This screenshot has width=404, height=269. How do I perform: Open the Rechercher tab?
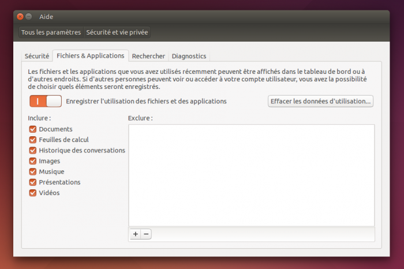[148, 57]
